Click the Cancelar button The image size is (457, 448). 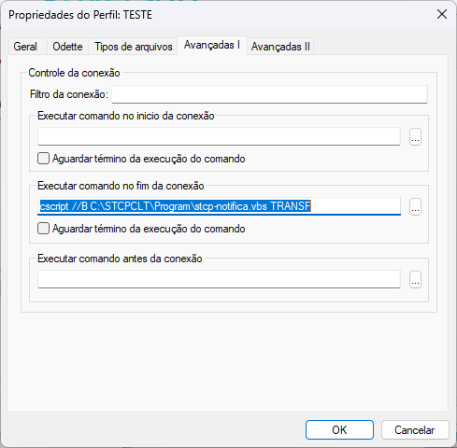[415, 430]
